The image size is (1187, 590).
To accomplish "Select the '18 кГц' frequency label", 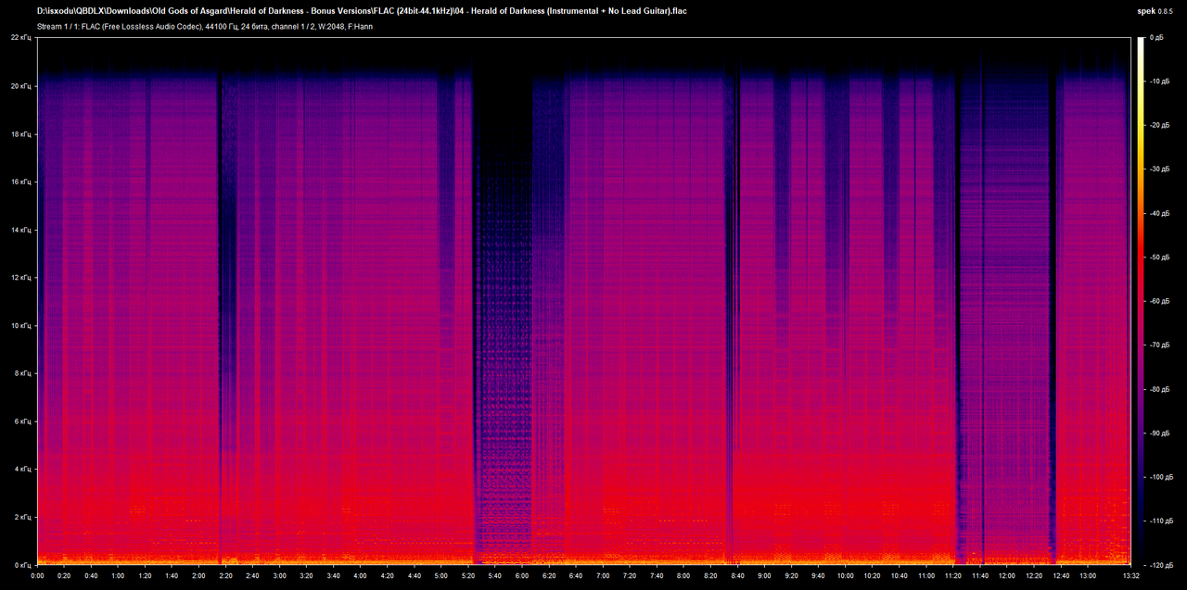I will tap(22, 134).
